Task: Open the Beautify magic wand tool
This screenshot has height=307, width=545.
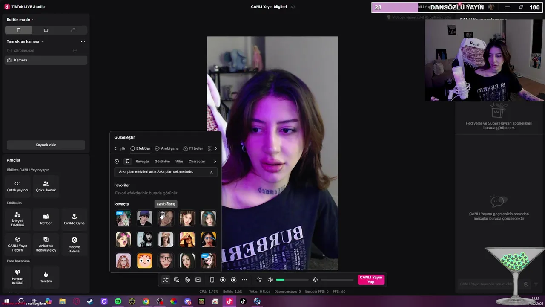Action: tap(165, 280)
